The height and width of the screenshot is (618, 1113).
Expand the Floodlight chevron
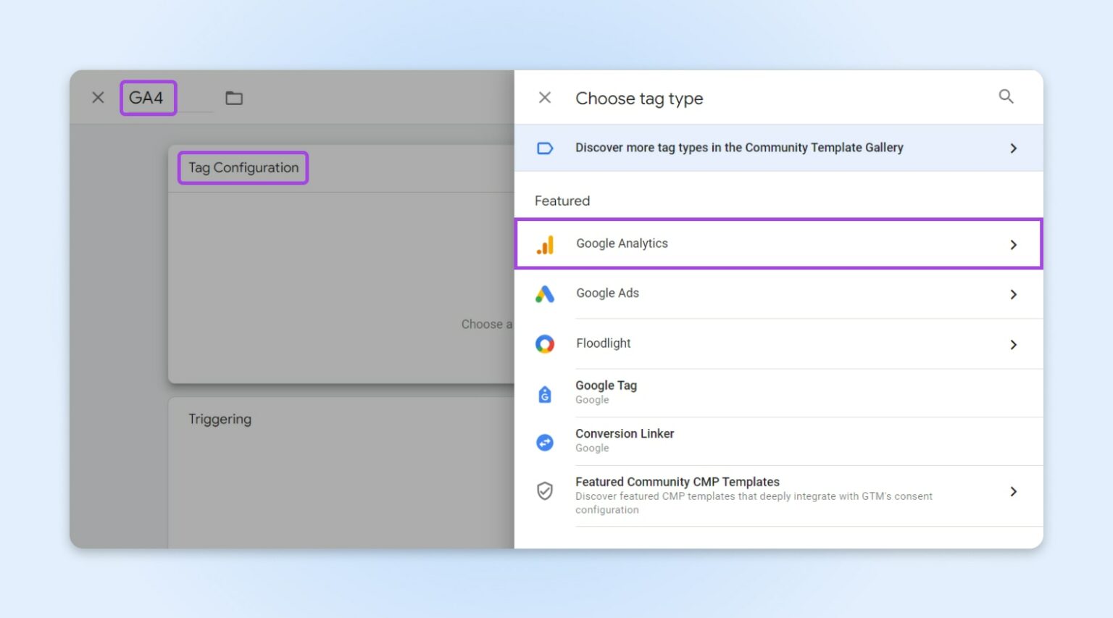click(1013, 344)
